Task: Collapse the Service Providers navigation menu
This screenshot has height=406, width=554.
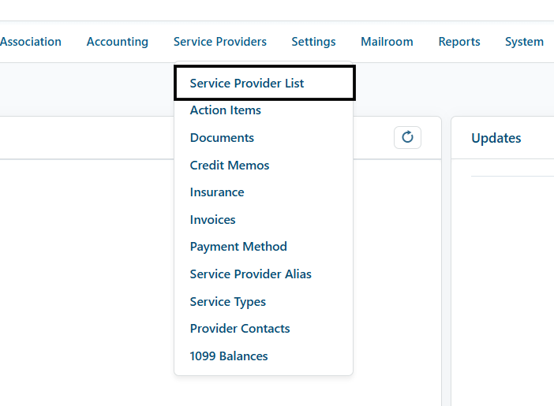Action: click(219, 42)
